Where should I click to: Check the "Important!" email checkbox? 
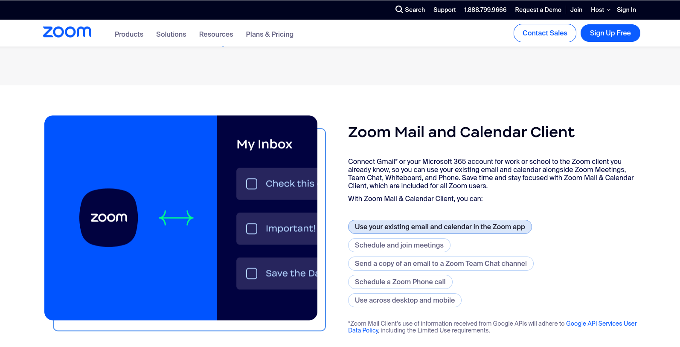(x=251, y=229)
